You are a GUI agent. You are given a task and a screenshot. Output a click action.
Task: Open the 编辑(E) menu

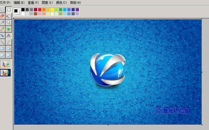[x=19, y=3]
